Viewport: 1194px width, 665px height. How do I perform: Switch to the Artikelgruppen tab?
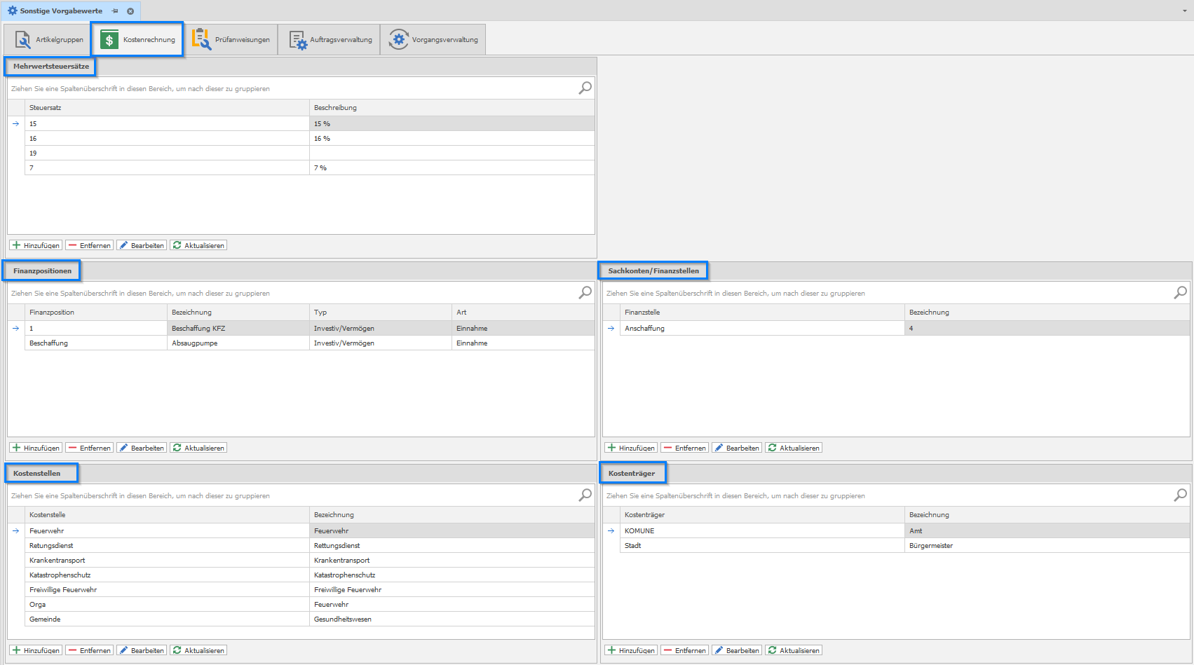(x=48, y=40)
